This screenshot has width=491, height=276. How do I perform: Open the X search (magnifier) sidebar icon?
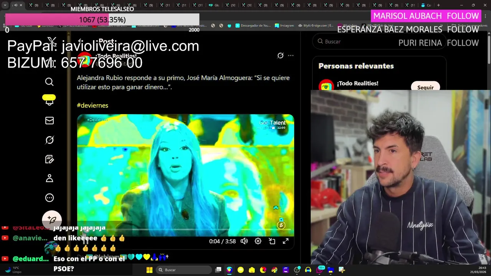49,82
